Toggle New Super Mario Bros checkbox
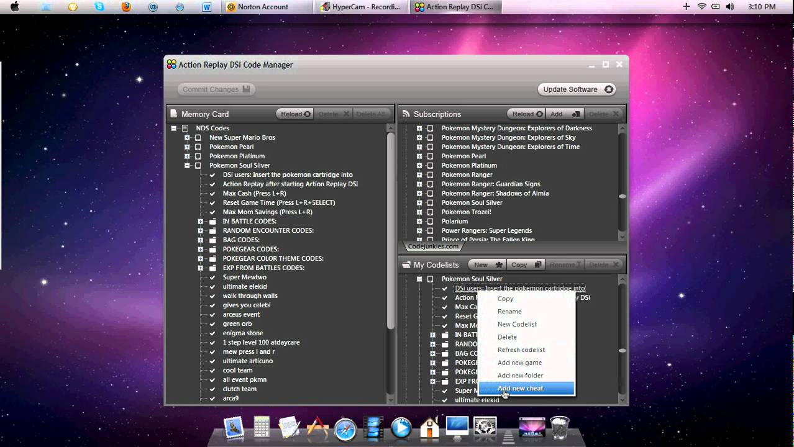This screenshot has height=447, width=794. tap(198, 138)
